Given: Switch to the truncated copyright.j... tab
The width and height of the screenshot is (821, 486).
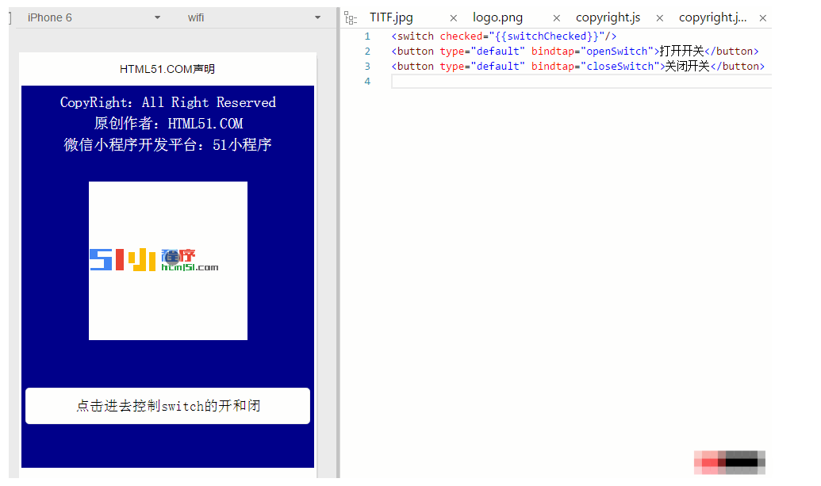Looking at the screenshot, I should pos(712,17).
